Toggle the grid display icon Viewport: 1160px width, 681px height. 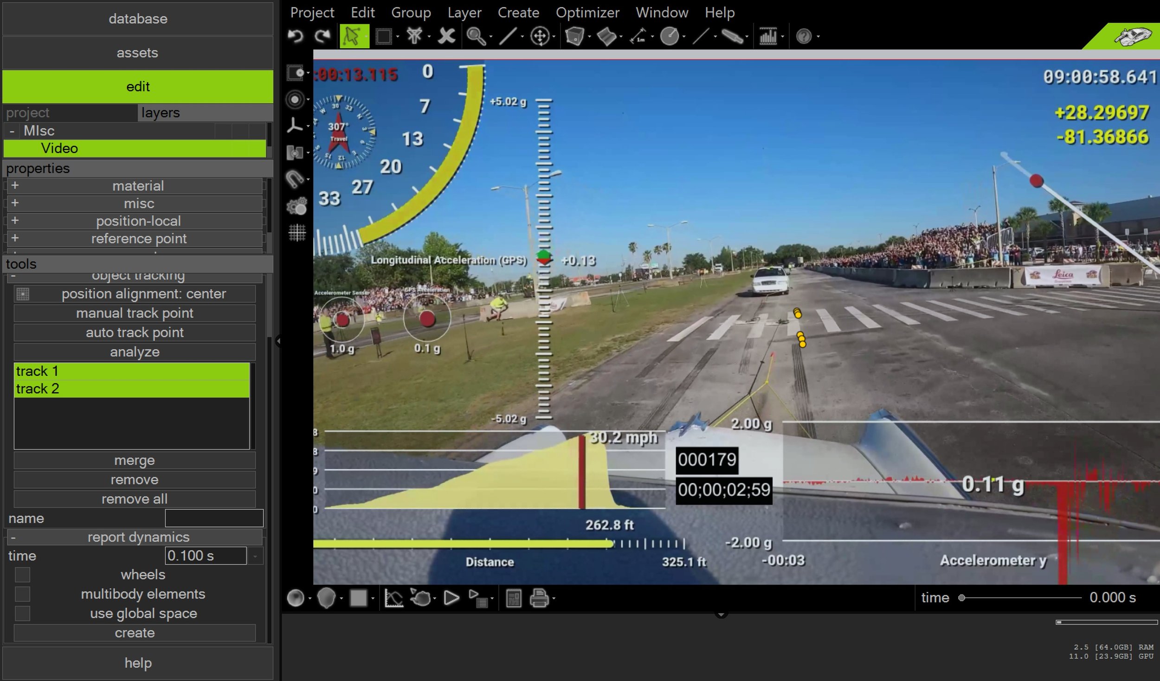click(297, 233)
